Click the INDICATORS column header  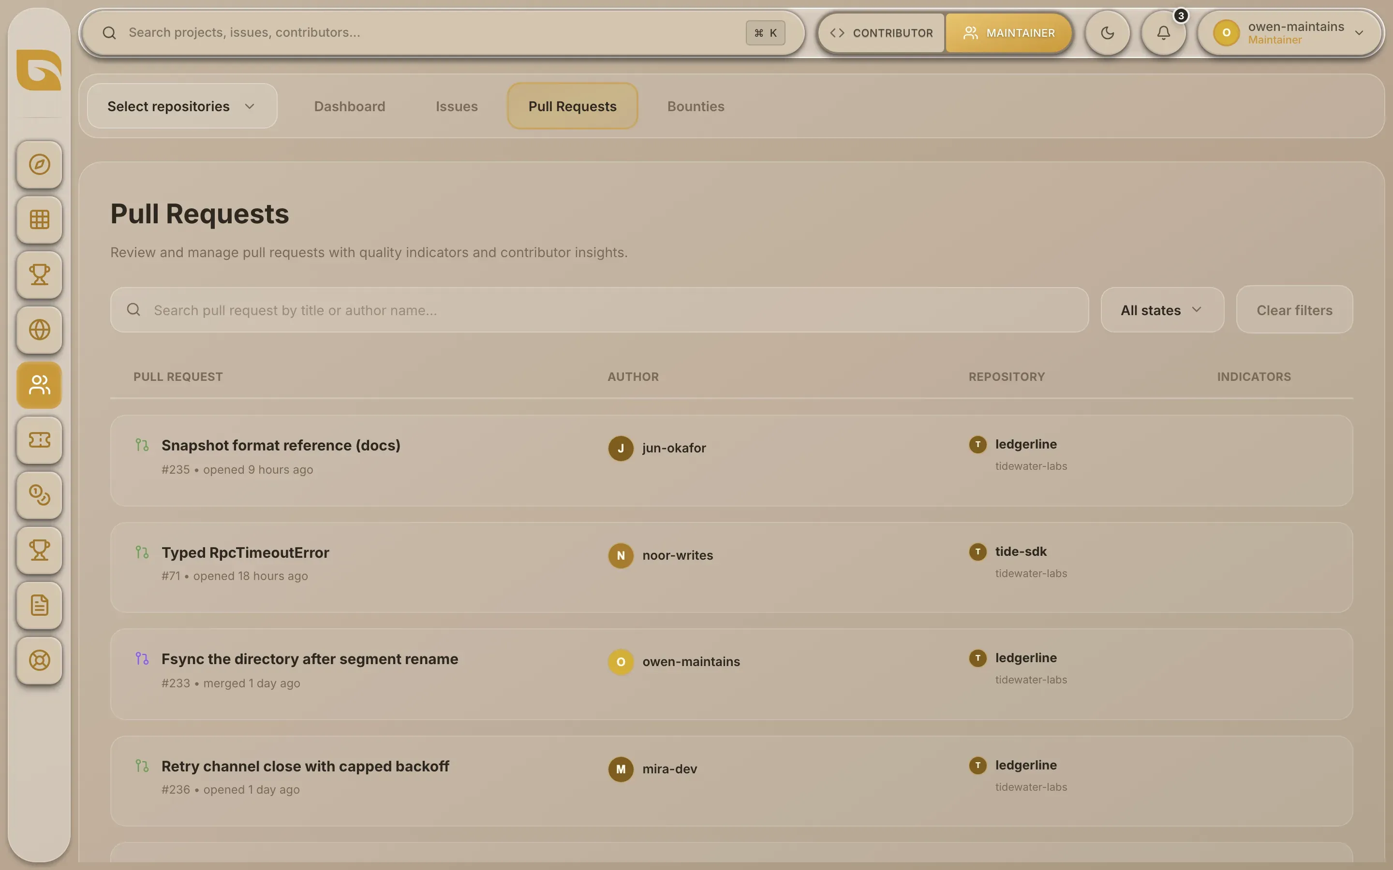1254,377
